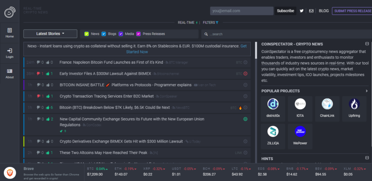Screen dimensions: 372x181
Task: Click the LINK tag on Altcoins story
Action: click(x=239, y=153)
